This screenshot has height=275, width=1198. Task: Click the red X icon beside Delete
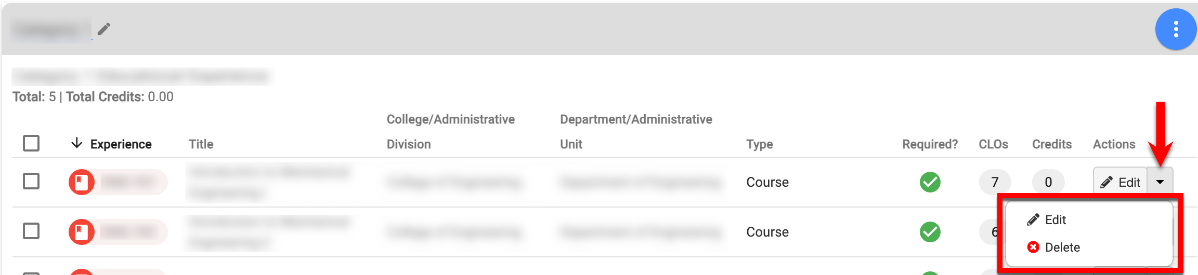(x=1033, y=247)
